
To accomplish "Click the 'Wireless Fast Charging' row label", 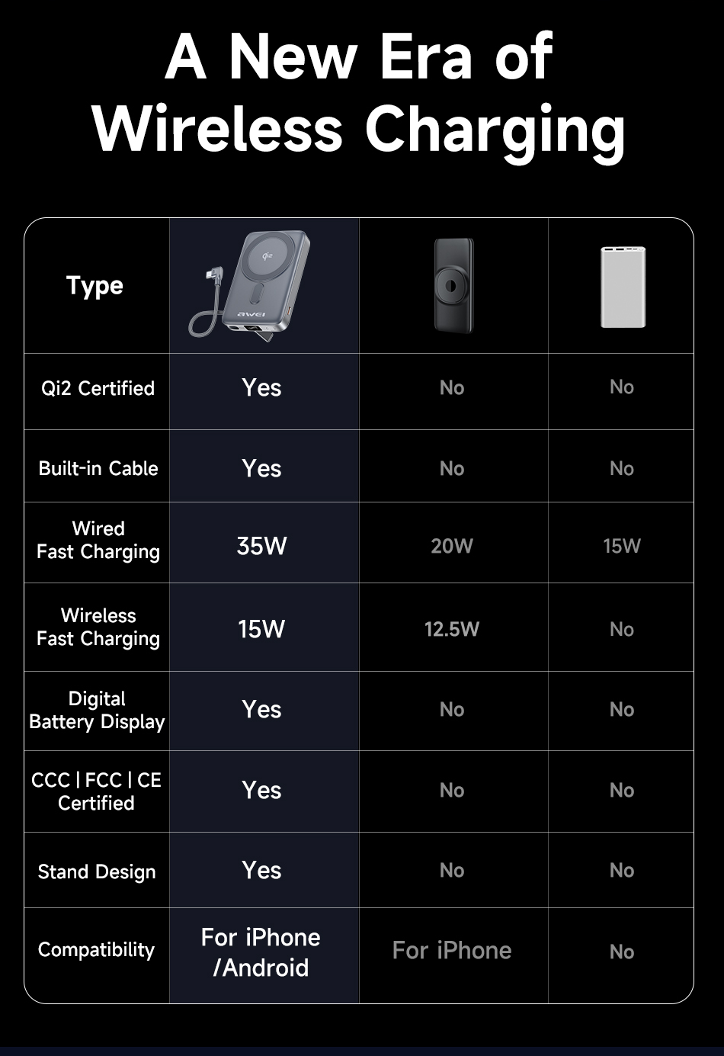I will [x=98, y=627].
